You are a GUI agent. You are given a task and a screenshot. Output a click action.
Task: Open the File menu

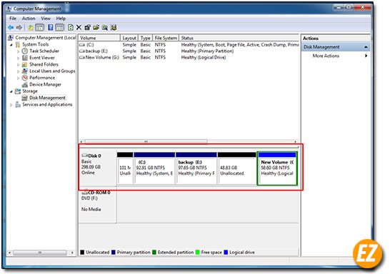13,19
